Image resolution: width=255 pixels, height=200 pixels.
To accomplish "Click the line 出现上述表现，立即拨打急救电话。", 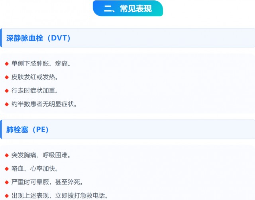I will click(x=60, y=196).
